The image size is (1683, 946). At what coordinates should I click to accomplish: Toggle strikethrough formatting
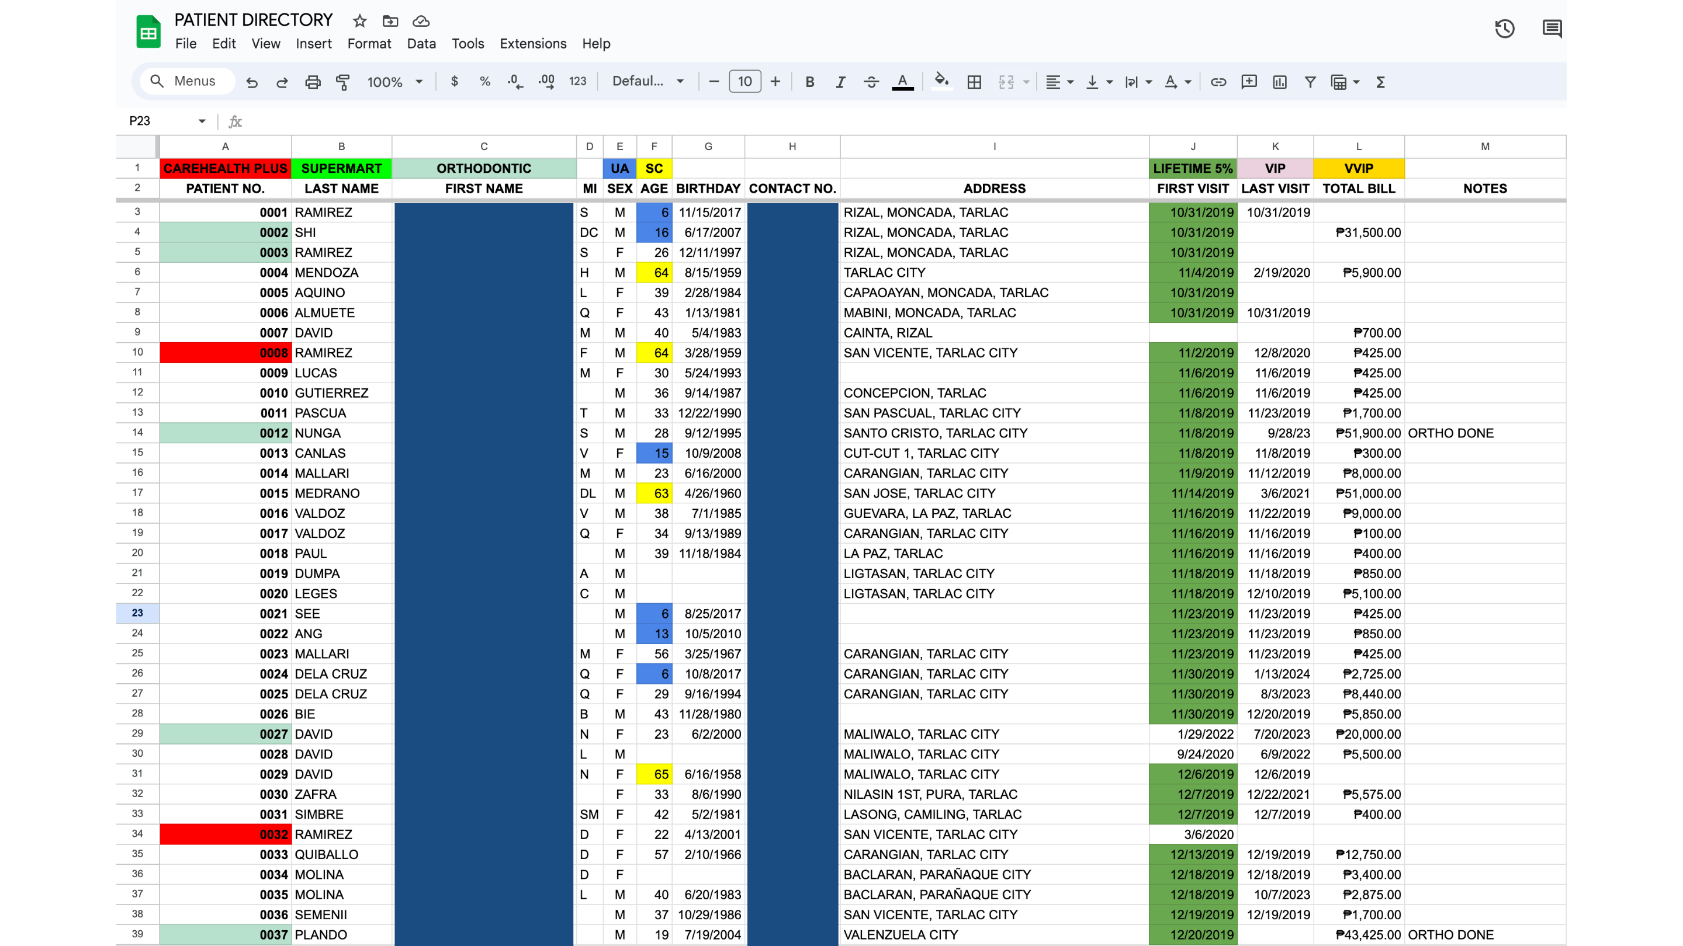click(871, 82)
